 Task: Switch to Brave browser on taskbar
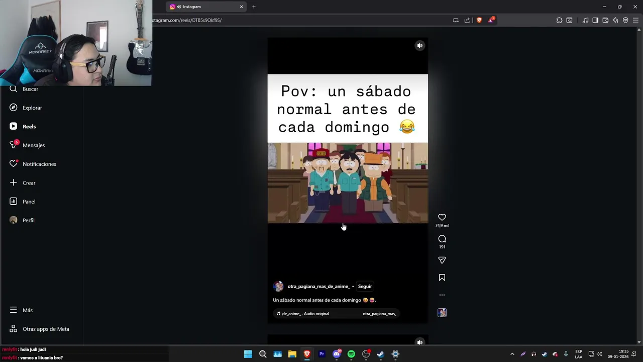pos(307,354)
